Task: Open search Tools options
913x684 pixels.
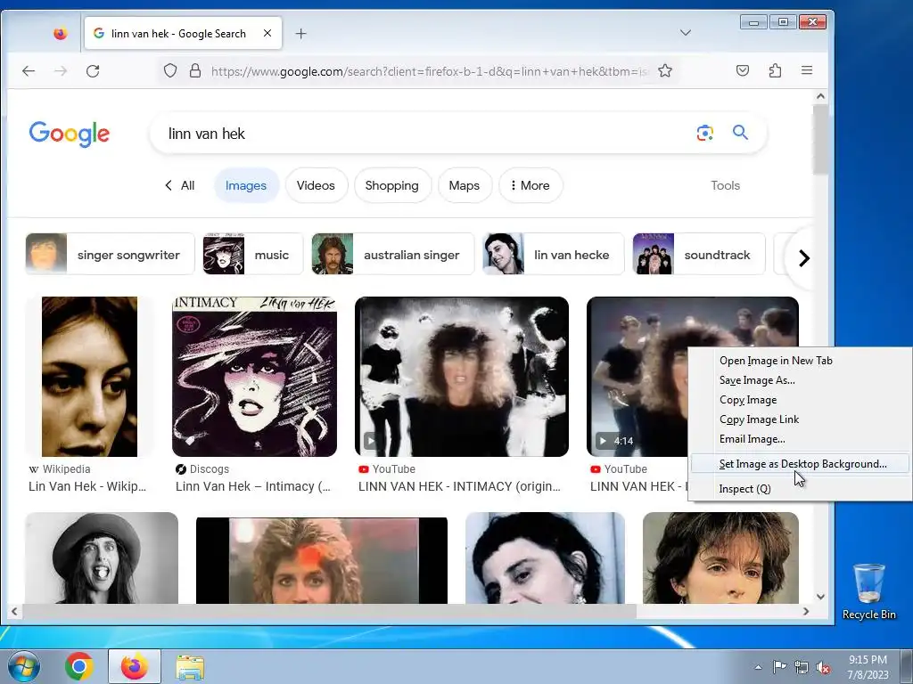Action: [725, 185]
